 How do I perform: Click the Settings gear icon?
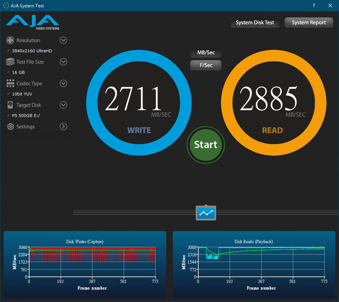10,126
